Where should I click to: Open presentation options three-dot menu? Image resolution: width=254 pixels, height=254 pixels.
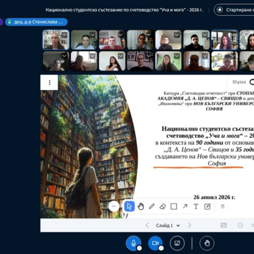[x=50, y=82]
